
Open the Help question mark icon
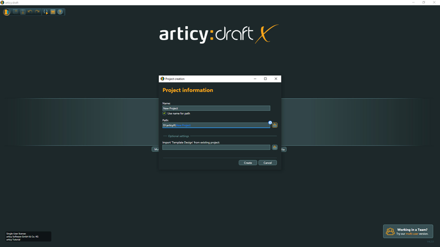coord(60,12)
